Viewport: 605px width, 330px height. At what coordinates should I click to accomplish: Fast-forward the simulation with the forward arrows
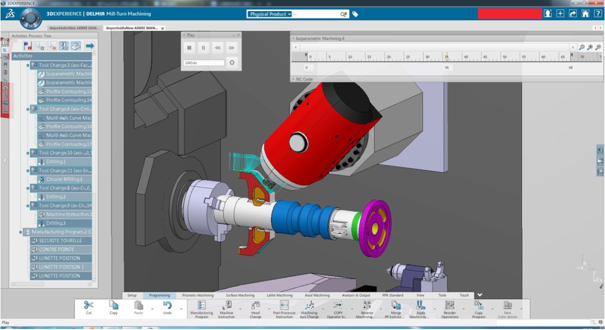pyautogui.click(x=231, y=48)
